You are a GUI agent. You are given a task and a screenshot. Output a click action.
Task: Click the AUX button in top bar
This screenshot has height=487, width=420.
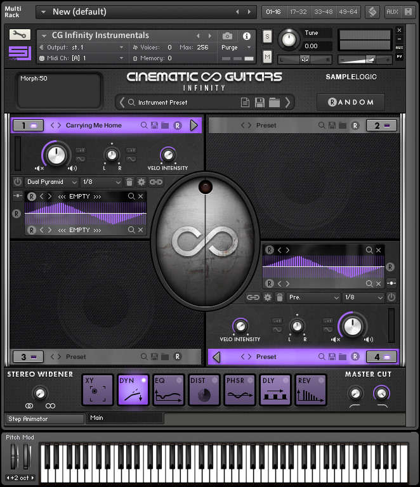[392, 12]
